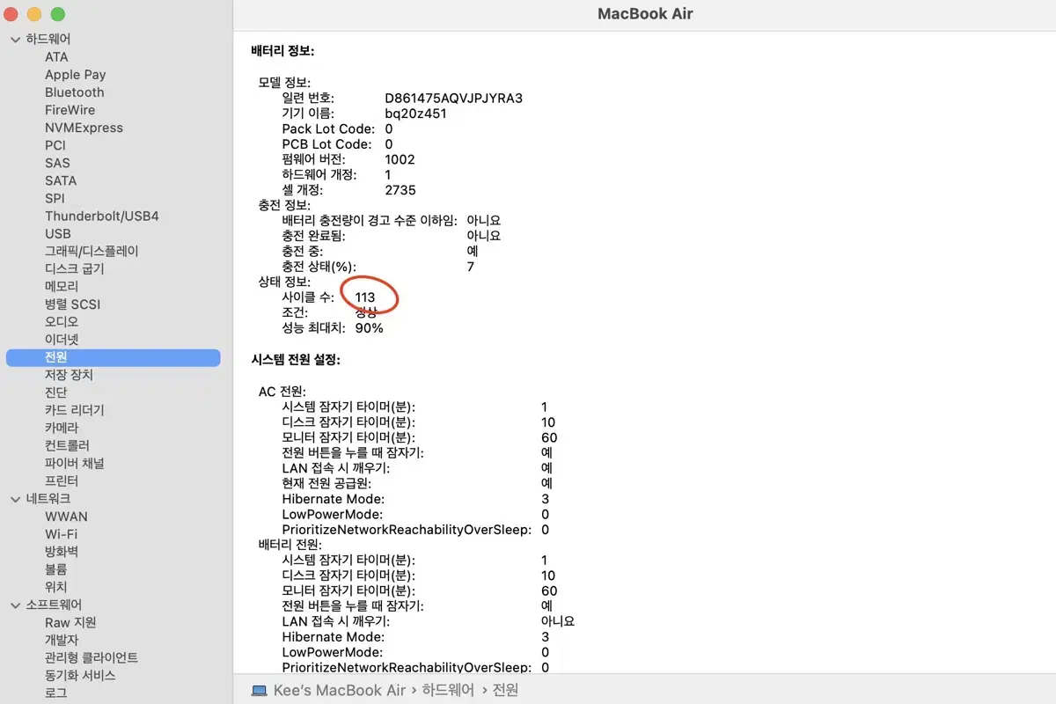Click 하드웨어 in the bottom path bar
1056x704 pixels.
coord(449,690)
